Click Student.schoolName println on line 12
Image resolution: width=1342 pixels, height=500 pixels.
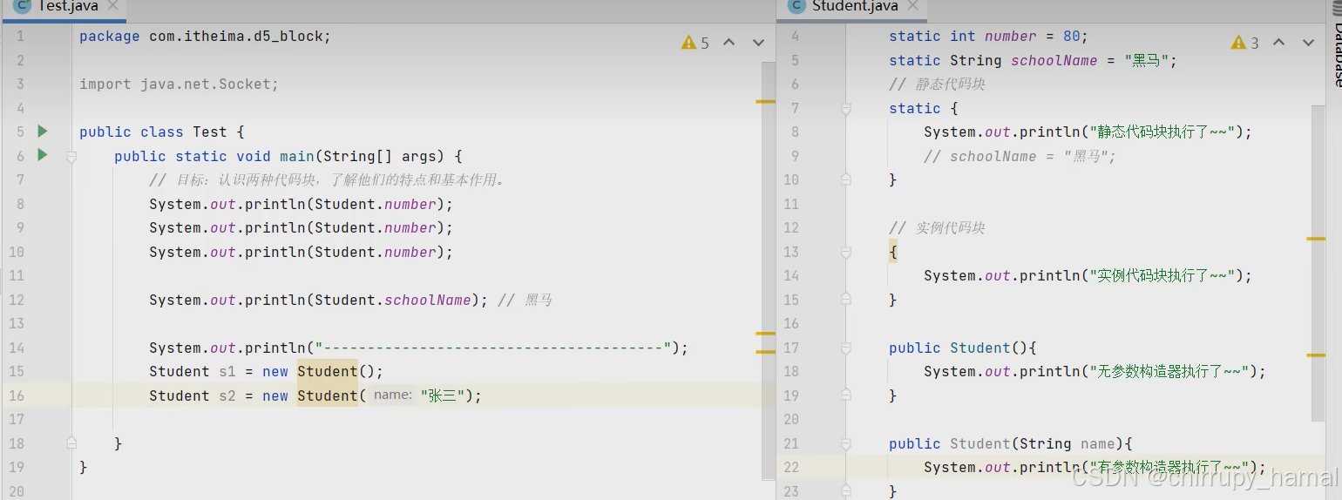pos(319,300)
